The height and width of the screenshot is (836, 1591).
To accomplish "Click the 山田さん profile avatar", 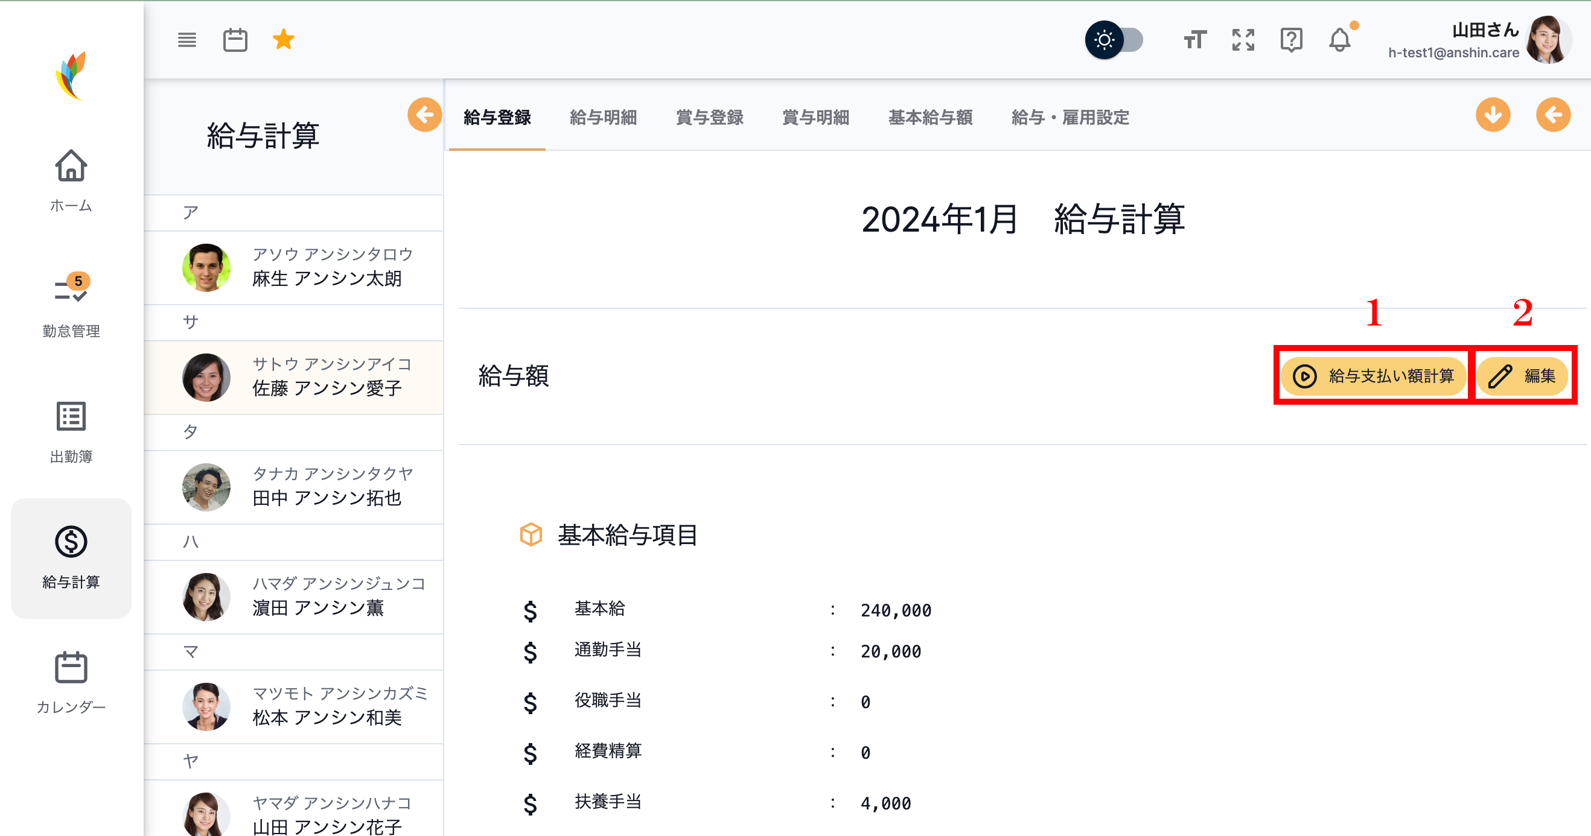I will coord(1548,40).
